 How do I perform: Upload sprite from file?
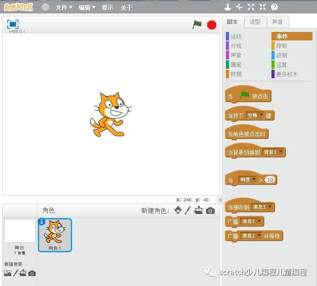coord(198,210)
